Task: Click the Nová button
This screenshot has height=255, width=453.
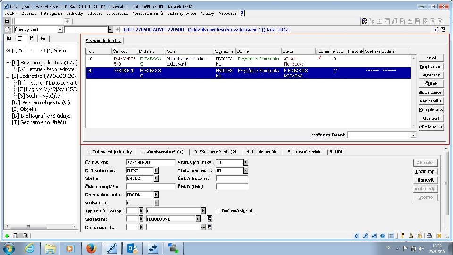Action: (x=431, y=58)
